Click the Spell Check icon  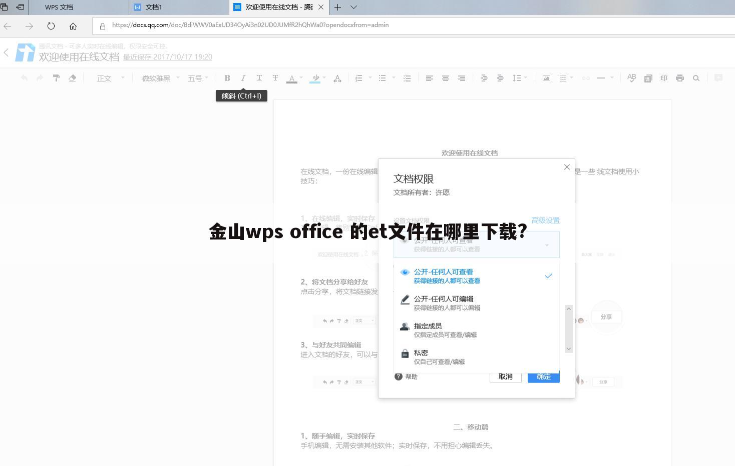(632, 78)
